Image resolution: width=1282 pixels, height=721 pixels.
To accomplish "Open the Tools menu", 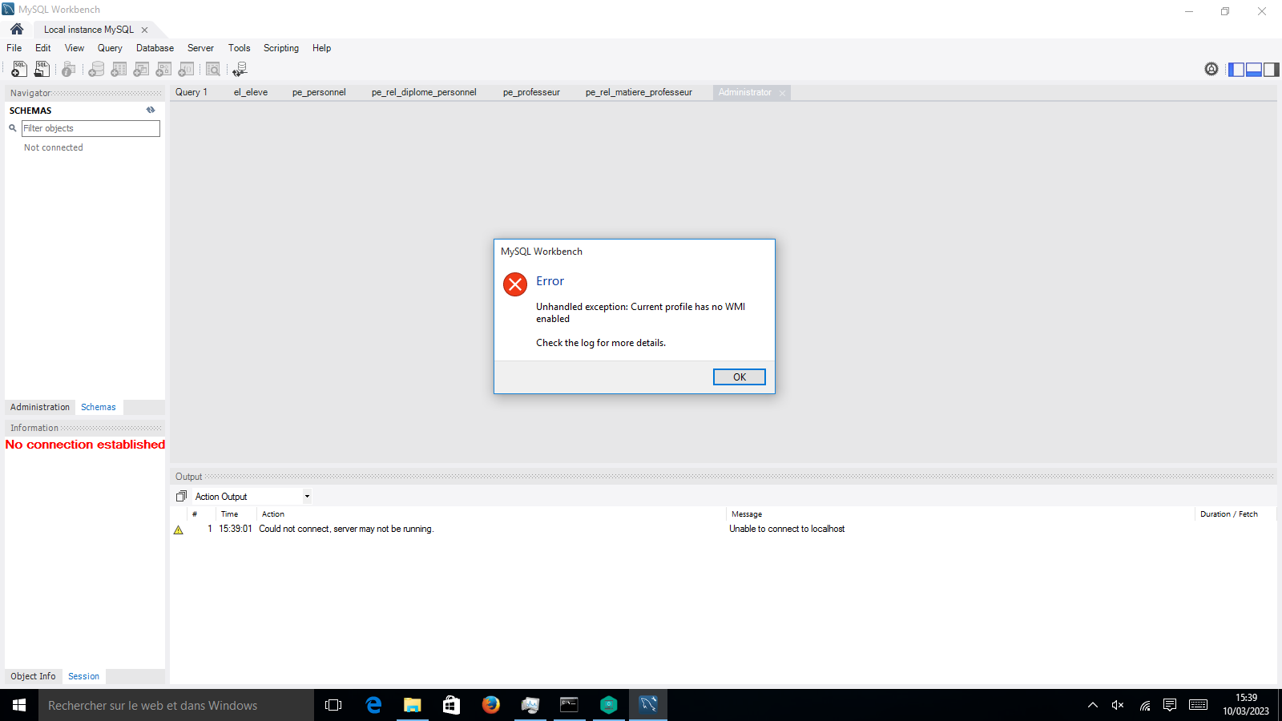I will [239, 48].
